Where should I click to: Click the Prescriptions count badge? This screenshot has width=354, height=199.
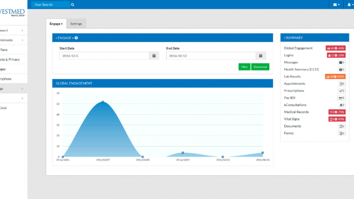(x=342, y=91)
